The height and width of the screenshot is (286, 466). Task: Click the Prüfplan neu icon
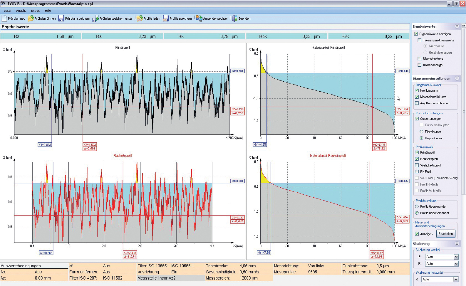tap(4, 18)
